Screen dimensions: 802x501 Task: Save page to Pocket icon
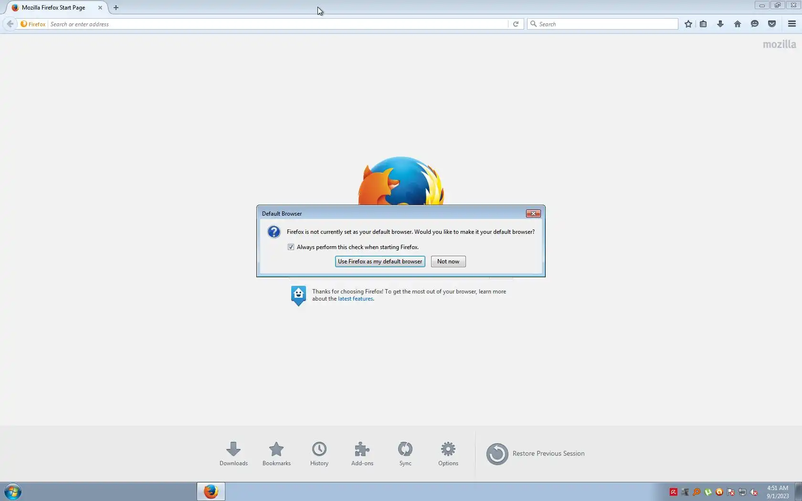click(x=772, y=24)
